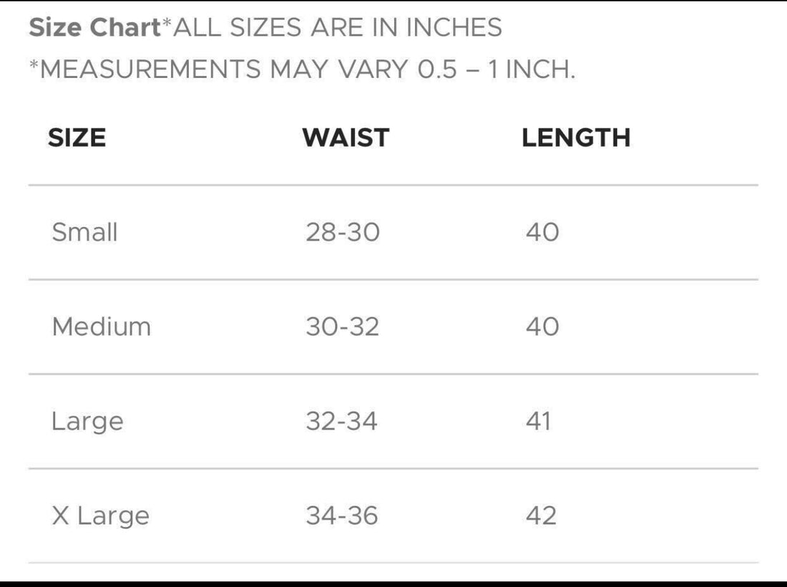Click the 30-32 waist value
787x587 pixels.
tap(343, 326)
